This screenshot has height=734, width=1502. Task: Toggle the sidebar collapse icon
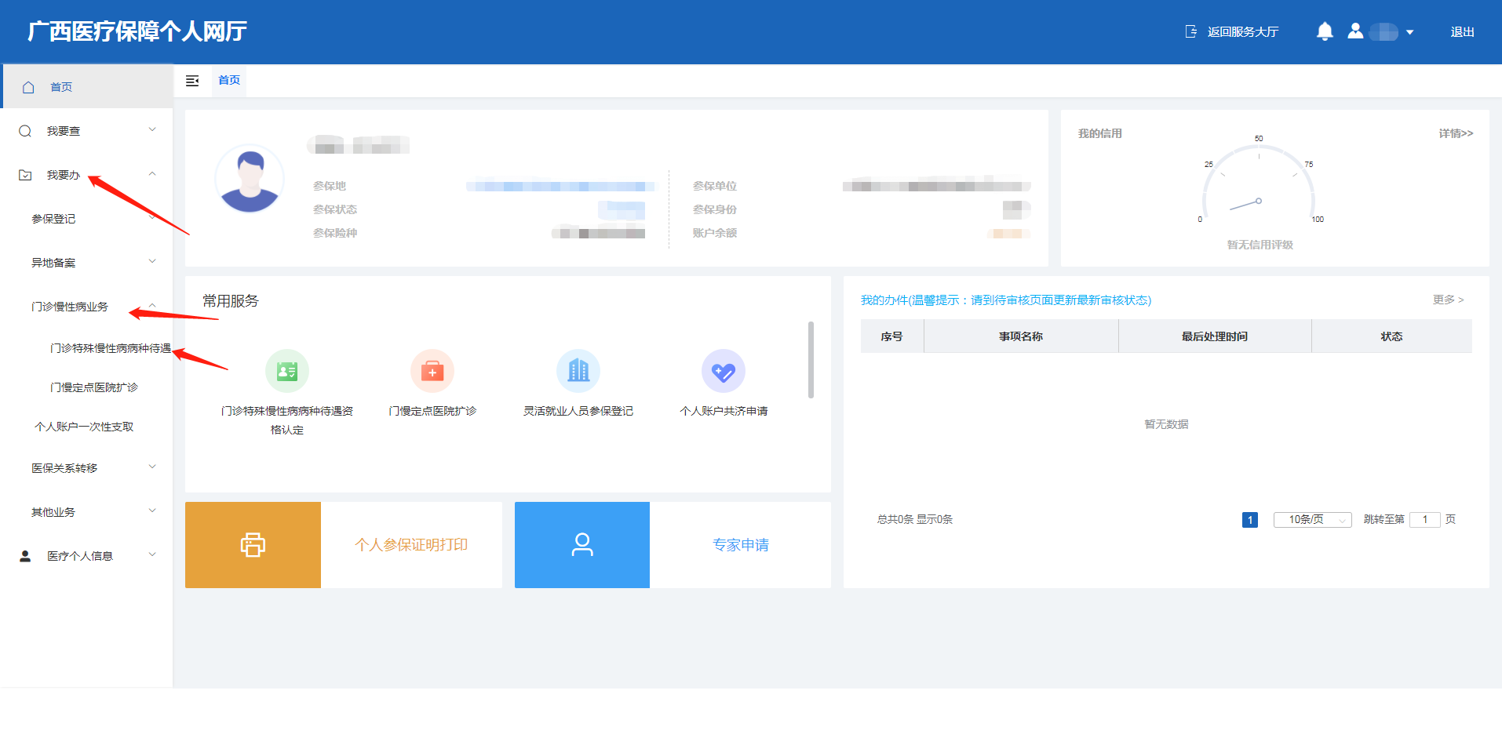192,81
